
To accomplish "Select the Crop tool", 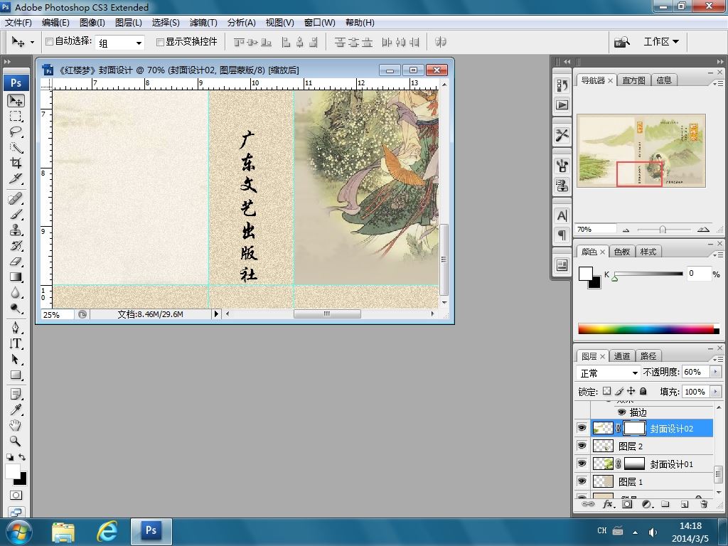I will (16, 163).
